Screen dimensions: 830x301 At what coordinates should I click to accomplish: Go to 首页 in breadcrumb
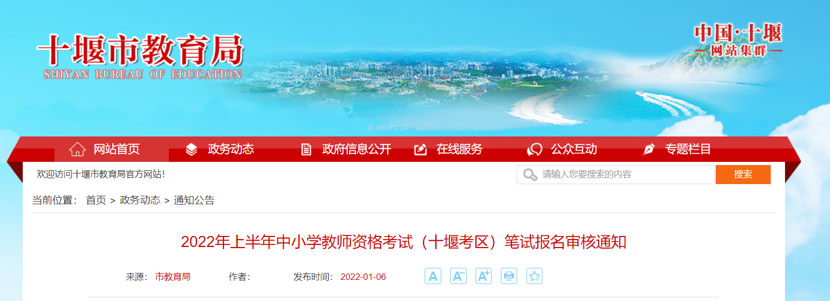tap(96, 200)
